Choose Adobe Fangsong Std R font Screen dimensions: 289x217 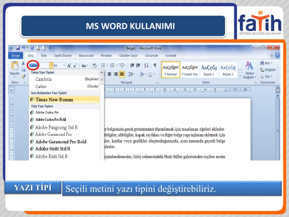point(64,127)
